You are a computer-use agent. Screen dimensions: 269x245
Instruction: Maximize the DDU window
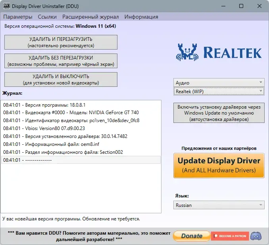[241, 6]
